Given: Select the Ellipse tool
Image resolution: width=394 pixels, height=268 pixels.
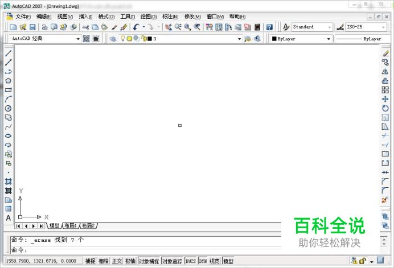Looking at the screenshot, I should point(9,135).
